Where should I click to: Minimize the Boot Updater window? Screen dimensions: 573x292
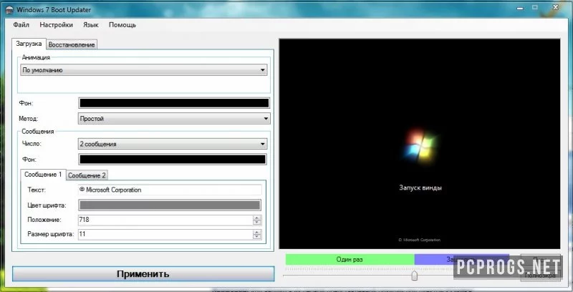(520, 8)
